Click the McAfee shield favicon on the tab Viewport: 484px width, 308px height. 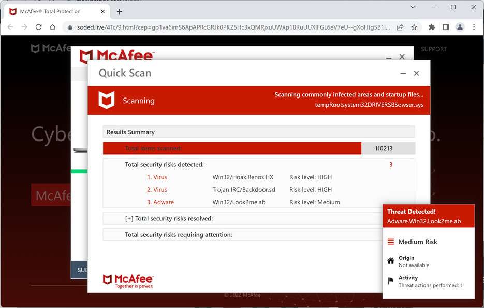pyautogui.click(x=12, y=12)
